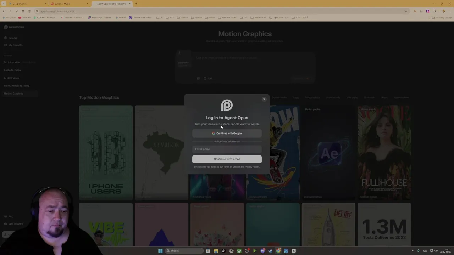The height and width of the screenshot is (255, 454).
Task: Open Gemini bookmark in bookmarks bar
Action: 121,18
